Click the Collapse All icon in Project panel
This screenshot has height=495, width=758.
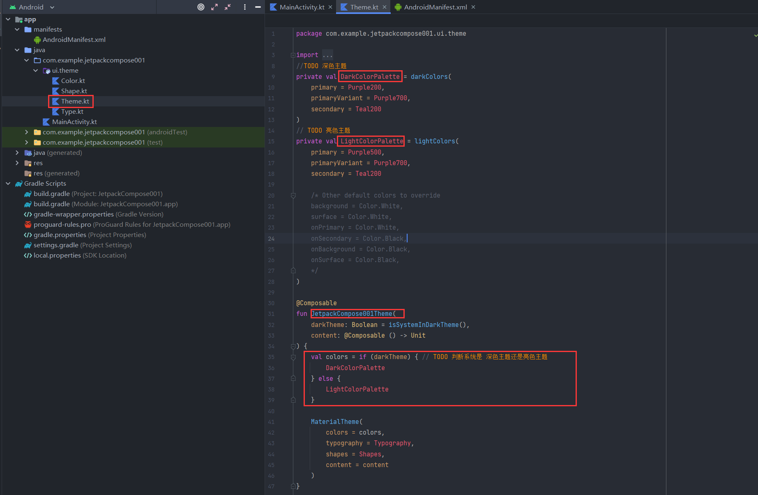tap(227, 7)
